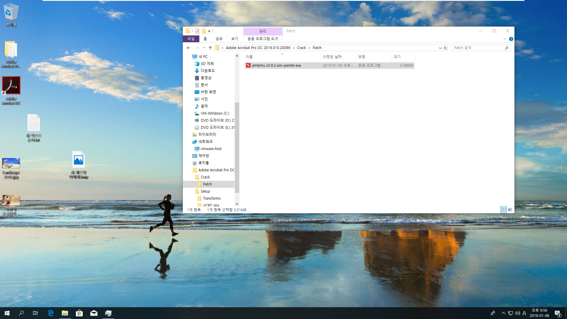Open the Recycle Bin desktop icon
Viewport: 567px width, 319px height.
(x=11, y=15)
